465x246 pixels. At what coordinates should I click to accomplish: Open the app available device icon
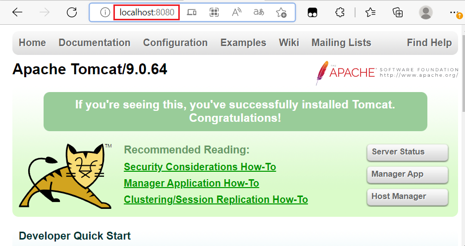coord(192,12)
